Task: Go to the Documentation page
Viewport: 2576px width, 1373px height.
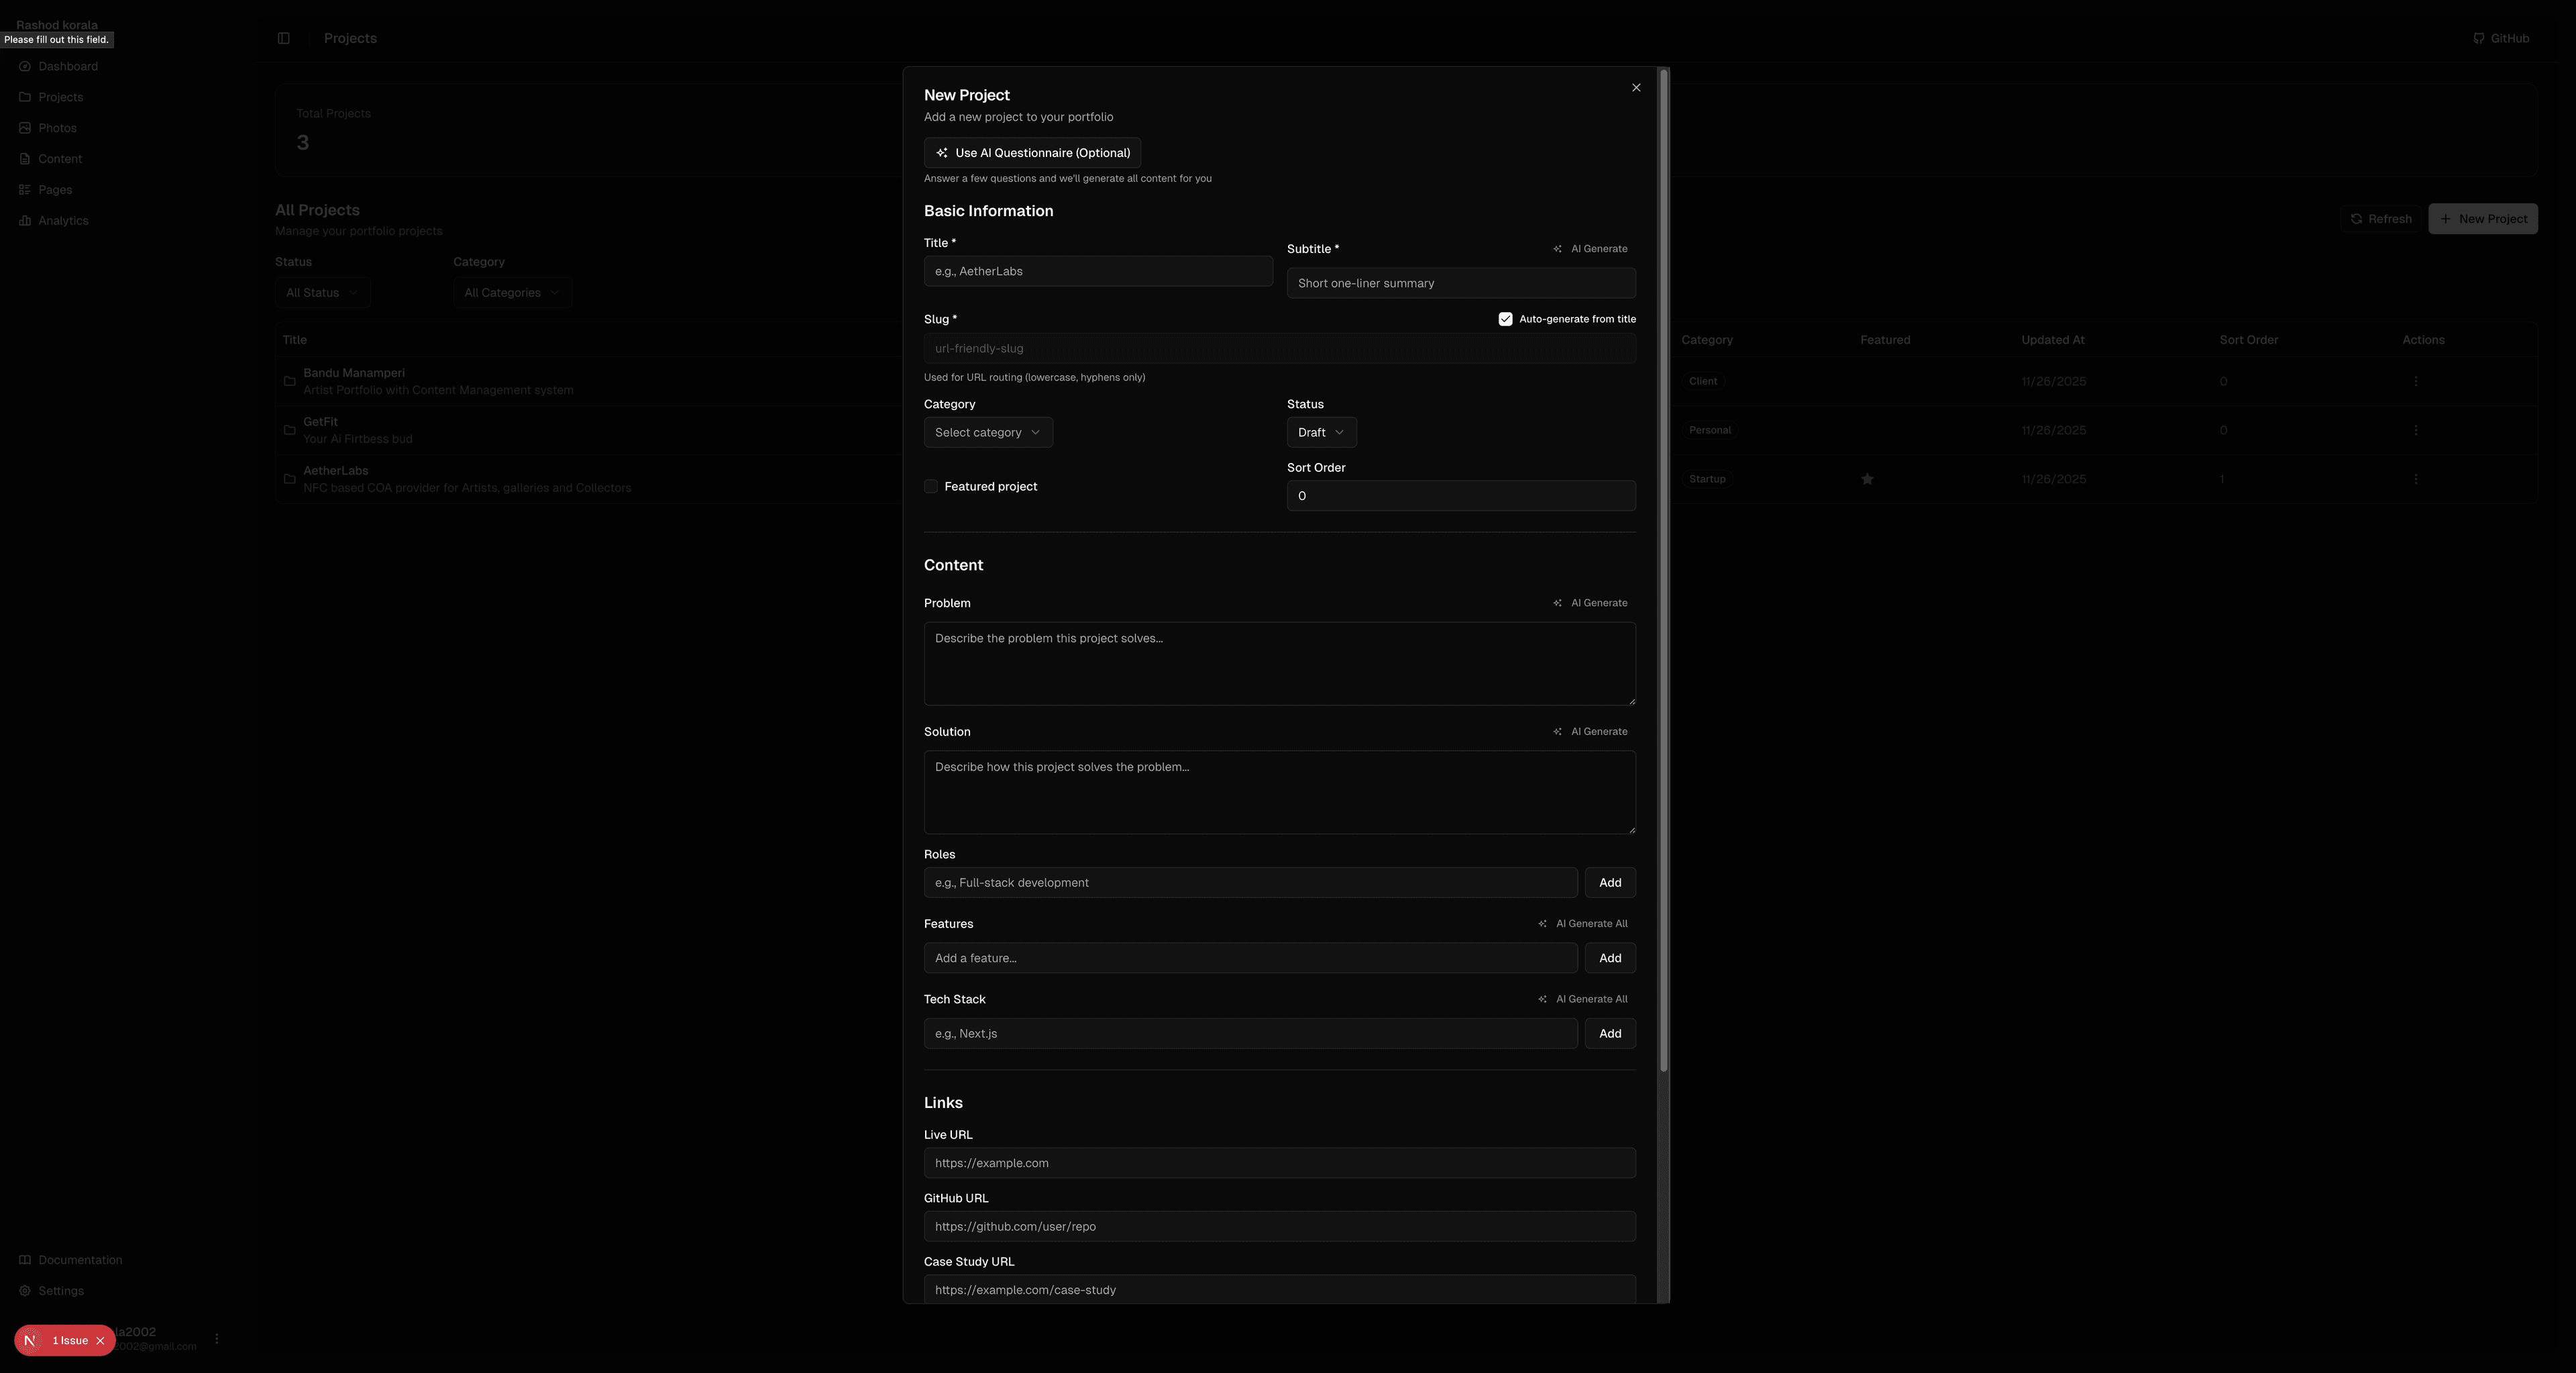Action: 80,1259
